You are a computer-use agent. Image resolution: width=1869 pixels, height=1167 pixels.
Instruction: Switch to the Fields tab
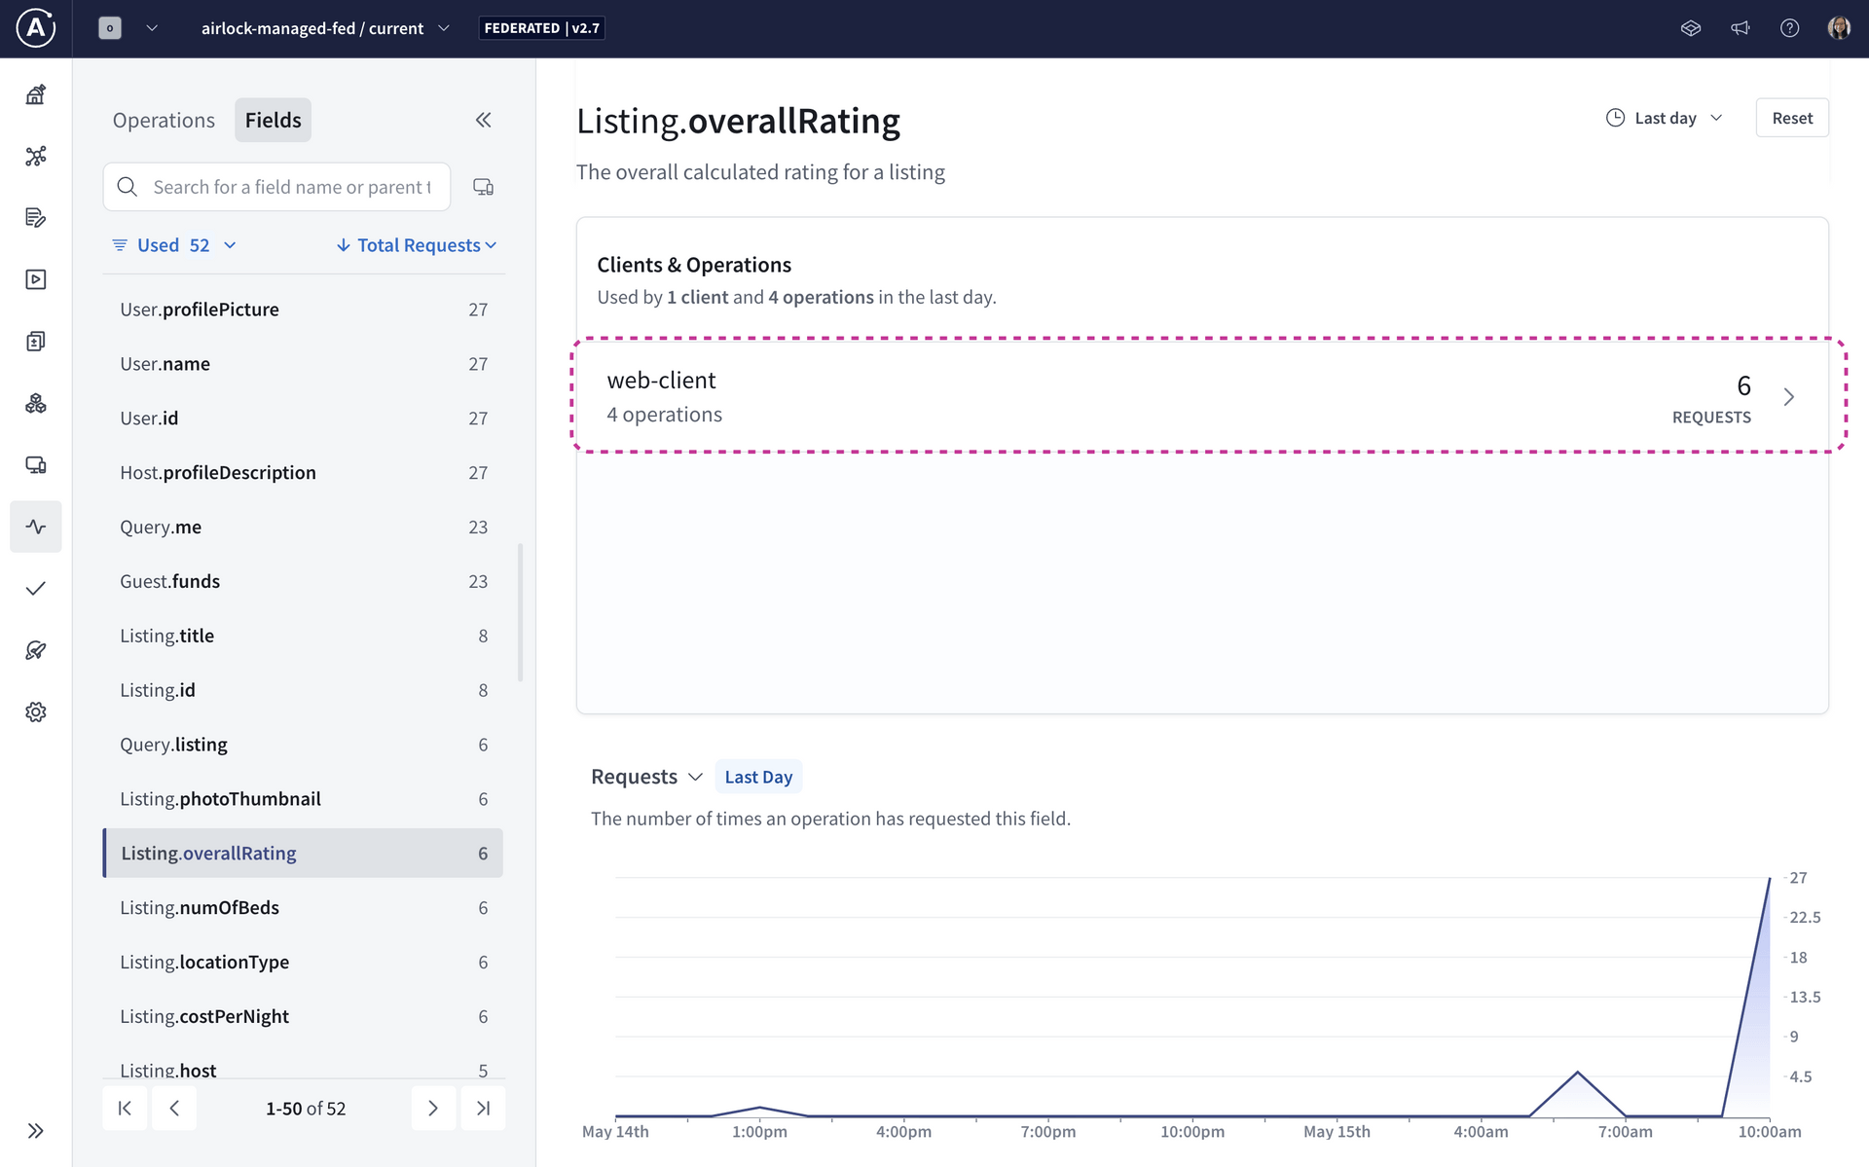pyautogui.click(x=273, y=120)
